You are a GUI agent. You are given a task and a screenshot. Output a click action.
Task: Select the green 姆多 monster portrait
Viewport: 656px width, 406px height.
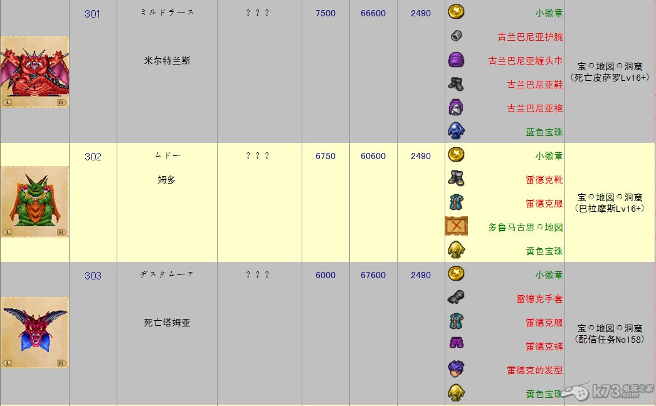click(34, 201)
